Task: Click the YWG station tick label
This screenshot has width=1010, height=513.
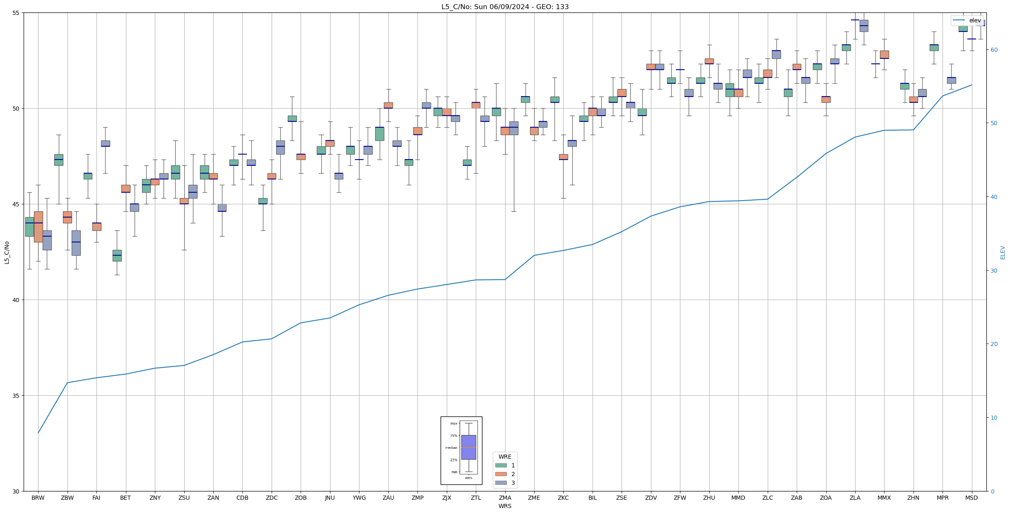Action: click(359, 498)
